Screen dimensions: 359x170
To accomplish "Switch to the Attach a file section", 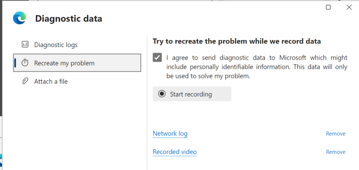I will click(51, 81).
